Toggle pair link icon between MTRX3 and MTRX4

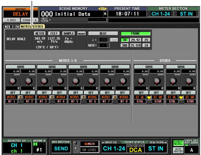52,98
